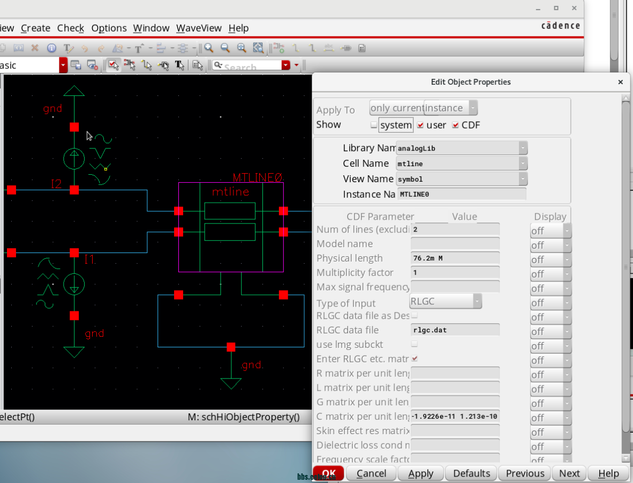
Task: Open the 'only current' Apply To dropdown
Action: point(397,108)
